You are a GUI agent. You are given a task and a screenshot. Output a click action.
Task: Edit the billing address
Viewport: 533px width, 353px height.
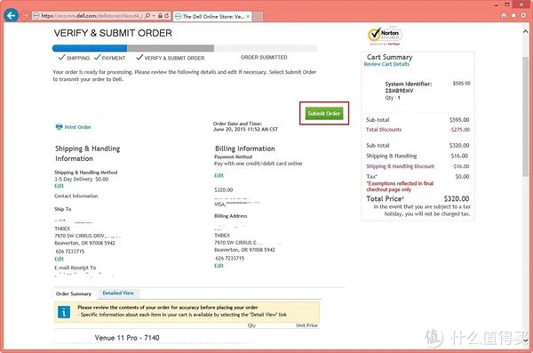point(219,266)
